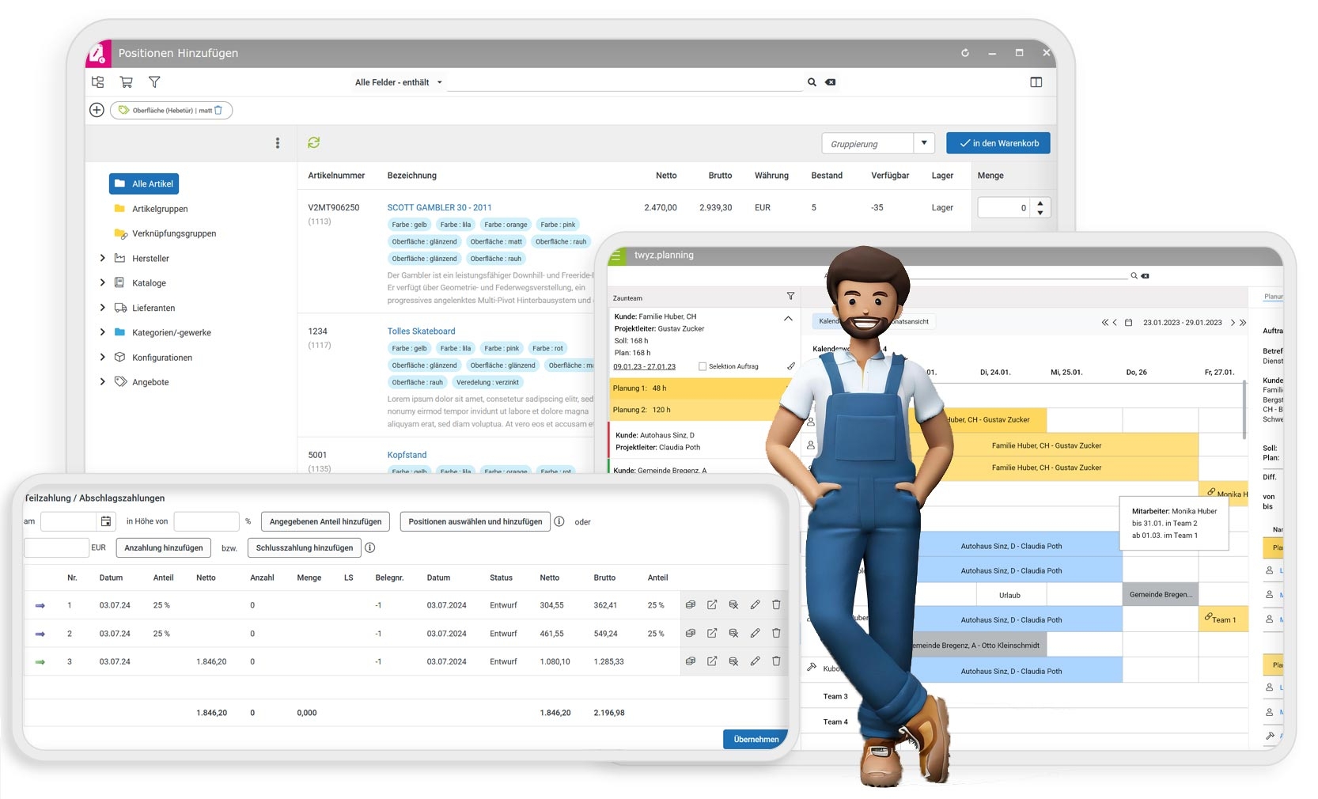Click the filter funnel icon in Positionen toolbar

(154, 82)
